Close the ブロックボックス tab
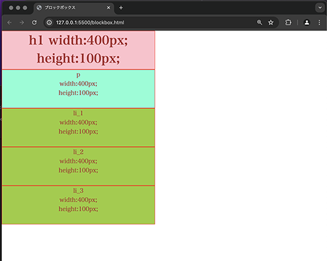Screen dimensions: 327x261 [109, 8]
